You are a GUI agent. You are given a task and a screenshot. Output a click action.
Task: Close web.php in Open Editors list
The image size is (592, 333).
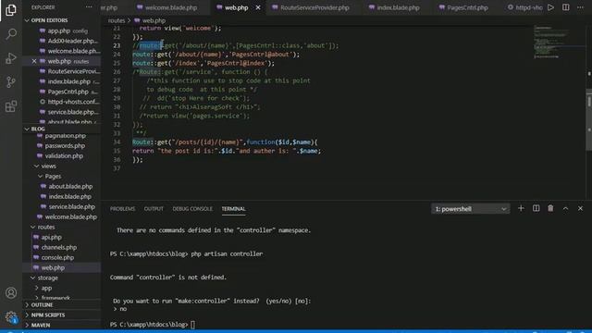click(x=34, y=61)
